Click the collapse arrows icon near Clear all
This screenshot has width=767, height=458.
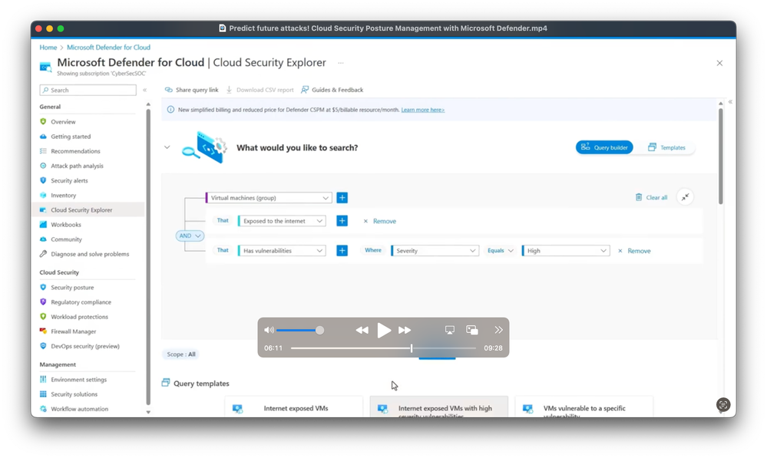point(686,197)
